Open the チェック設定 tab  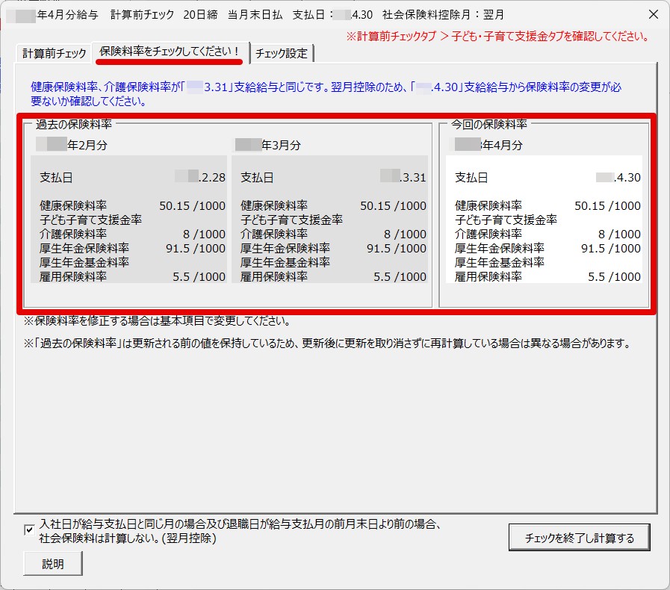282,53
